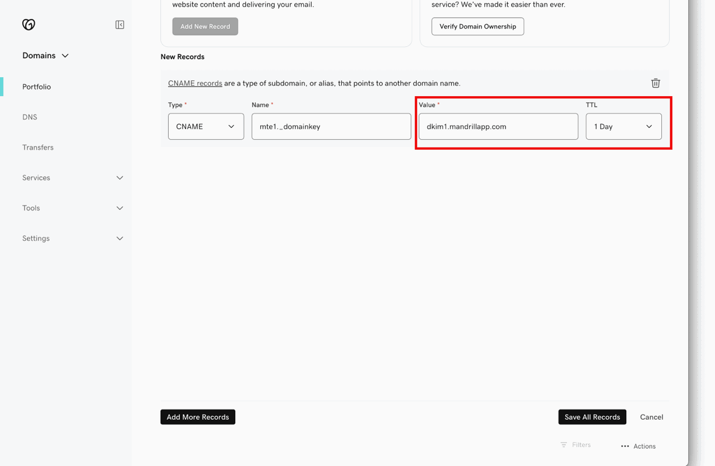The width and height of the screenshot is (715, 466).
Task: Open the record Type dropdown
Action: pyautogui.click(x=206, y=127)
